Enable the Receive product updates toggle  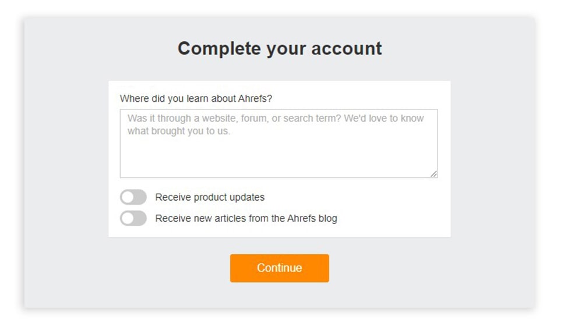click(133, 197)
